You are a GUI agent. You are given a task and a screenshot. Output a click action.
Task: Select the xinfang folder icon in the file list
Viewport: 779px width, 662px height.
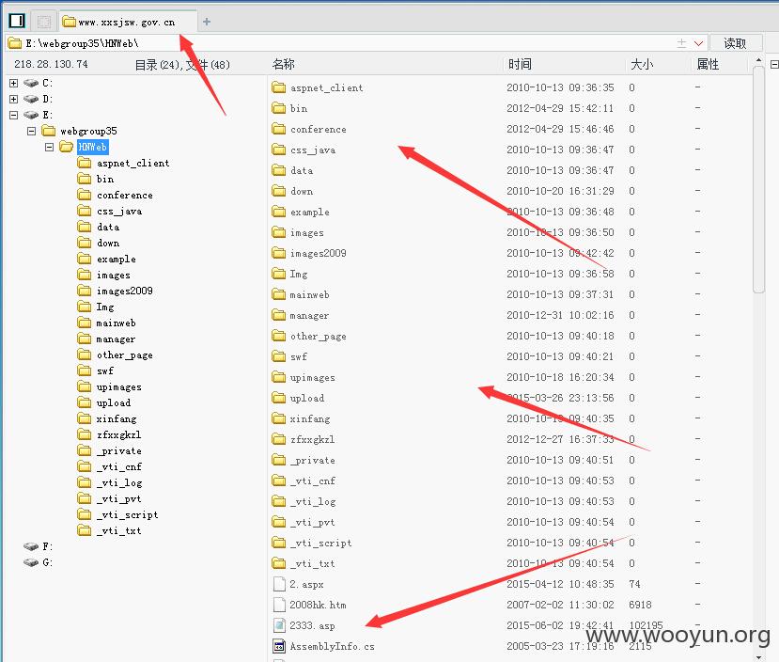(x=279, y=419)
